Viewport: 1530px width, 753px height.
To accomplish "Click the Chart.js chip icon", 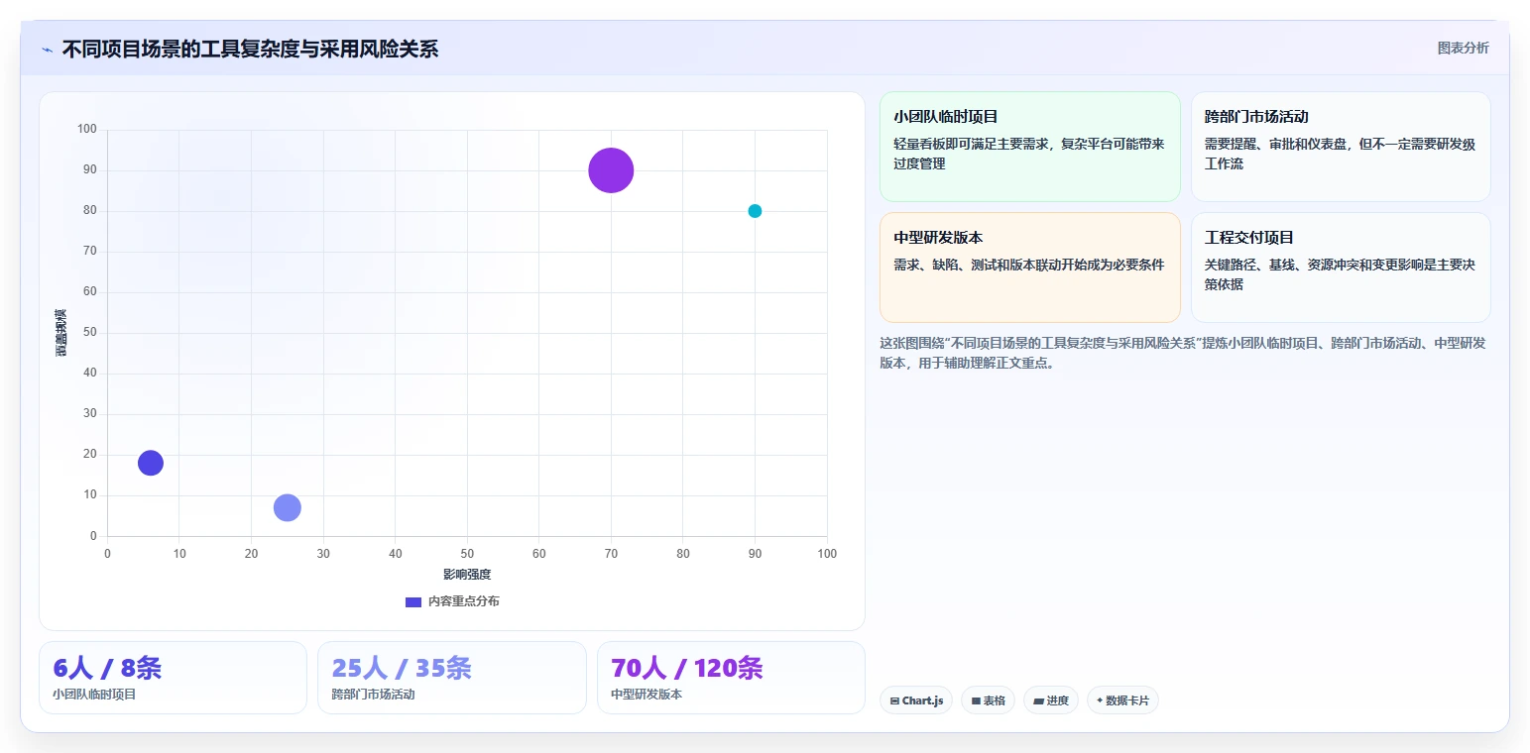I will pyautogui.click(x=895, y=701).
